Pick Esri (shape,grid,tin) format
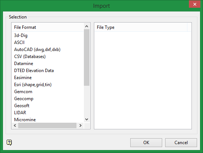 [33, 85]
